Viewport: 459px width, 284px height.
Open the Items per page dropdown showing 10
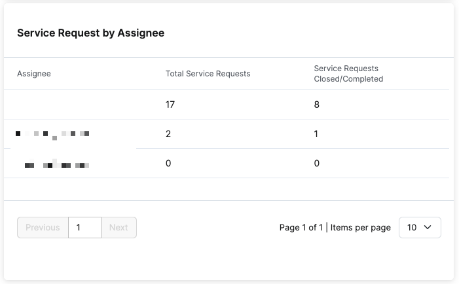coord(420,227)
